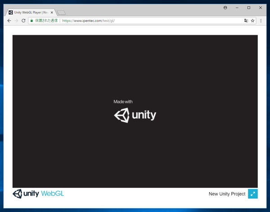Click the forward navigation arrow
Screen dimensions: 270x212
pos(16,21)
